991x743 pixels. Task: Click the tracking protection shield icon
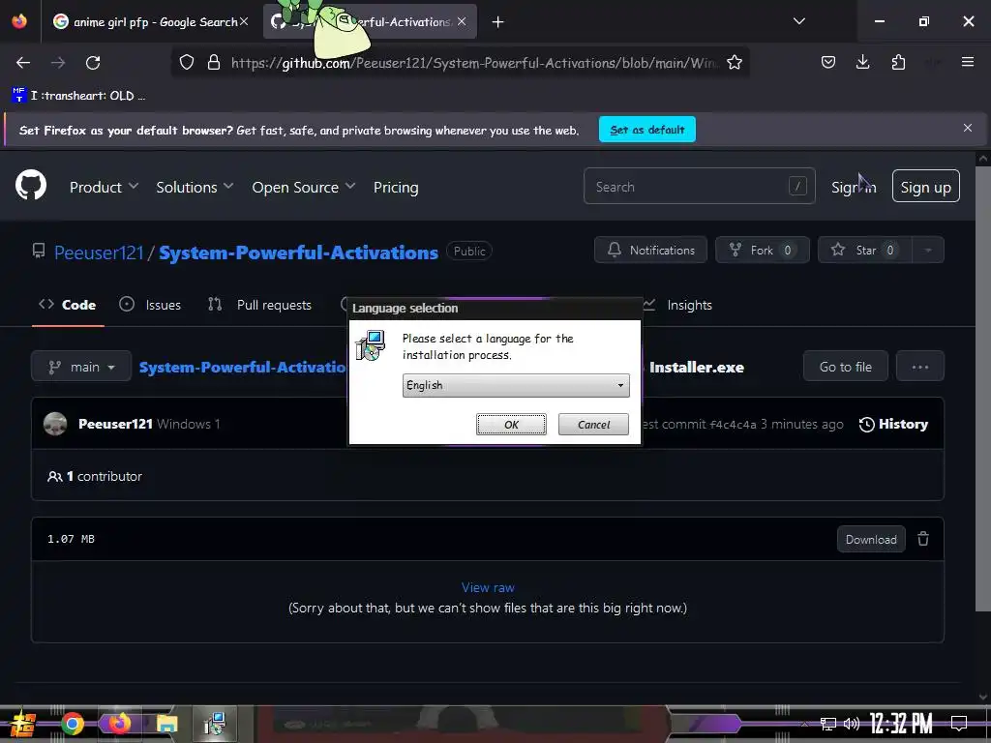(186, 63)
